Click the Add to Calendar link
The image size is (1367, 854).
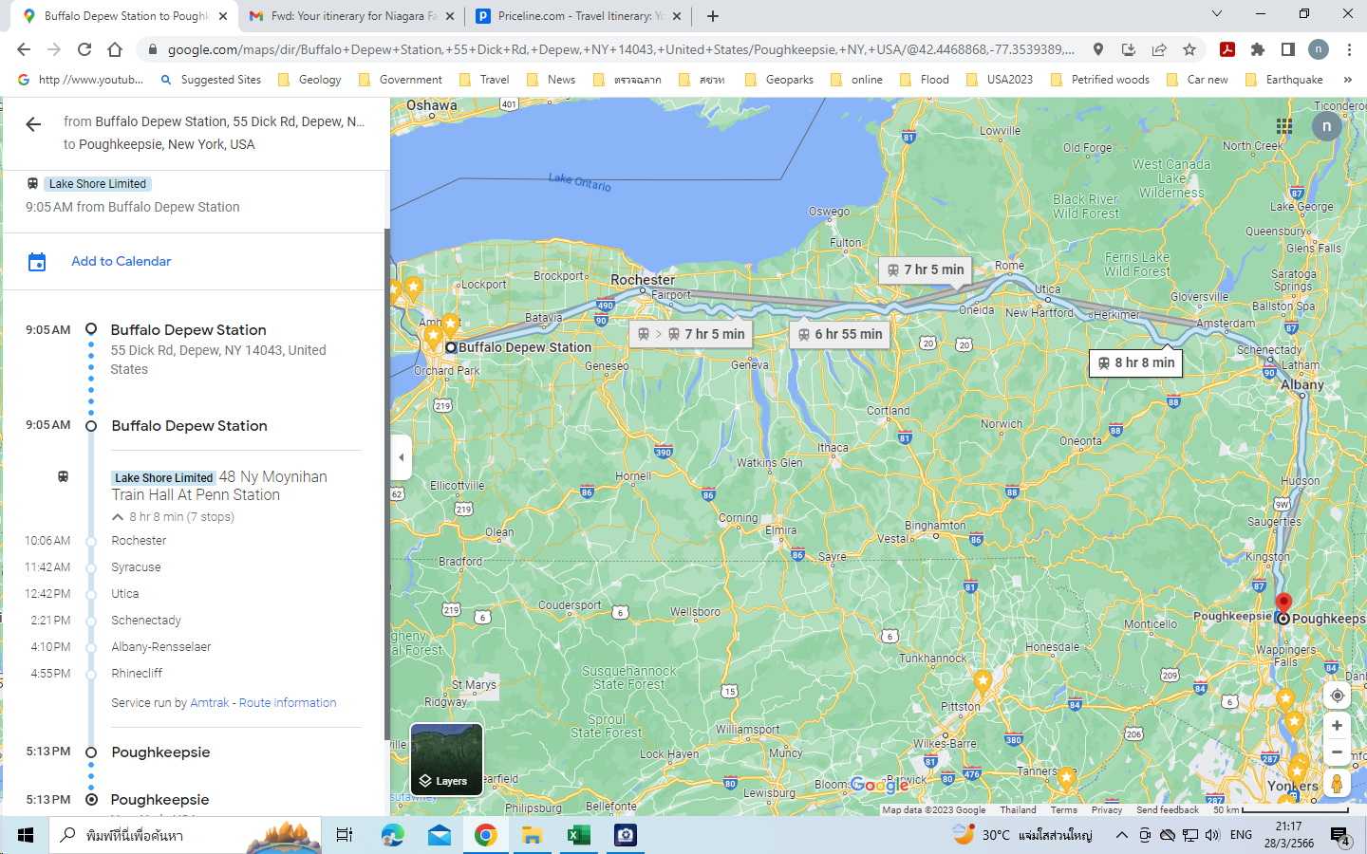point(122,262)
